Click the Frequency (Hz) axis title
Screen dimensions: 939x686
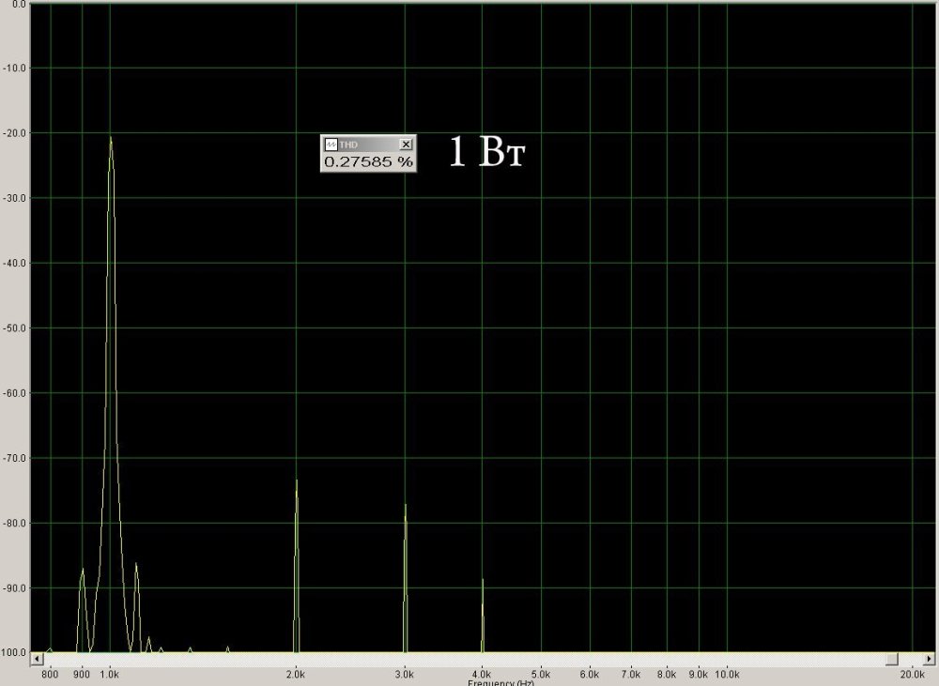tap(500, 682)
